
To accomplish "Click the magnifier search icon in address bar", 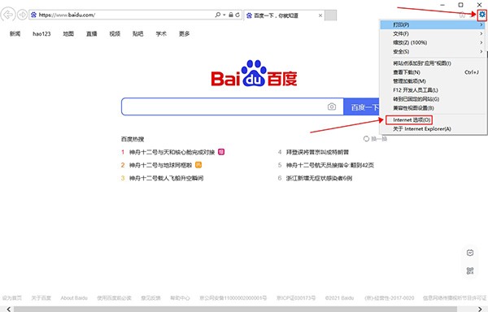I will point(217,15).
